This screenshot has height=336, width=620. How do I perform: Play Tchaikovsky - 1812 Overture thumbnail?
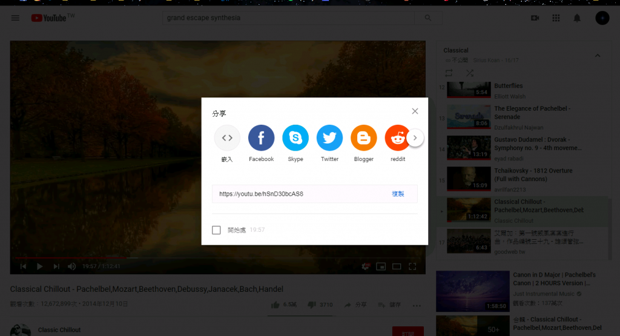pos(469,179)
